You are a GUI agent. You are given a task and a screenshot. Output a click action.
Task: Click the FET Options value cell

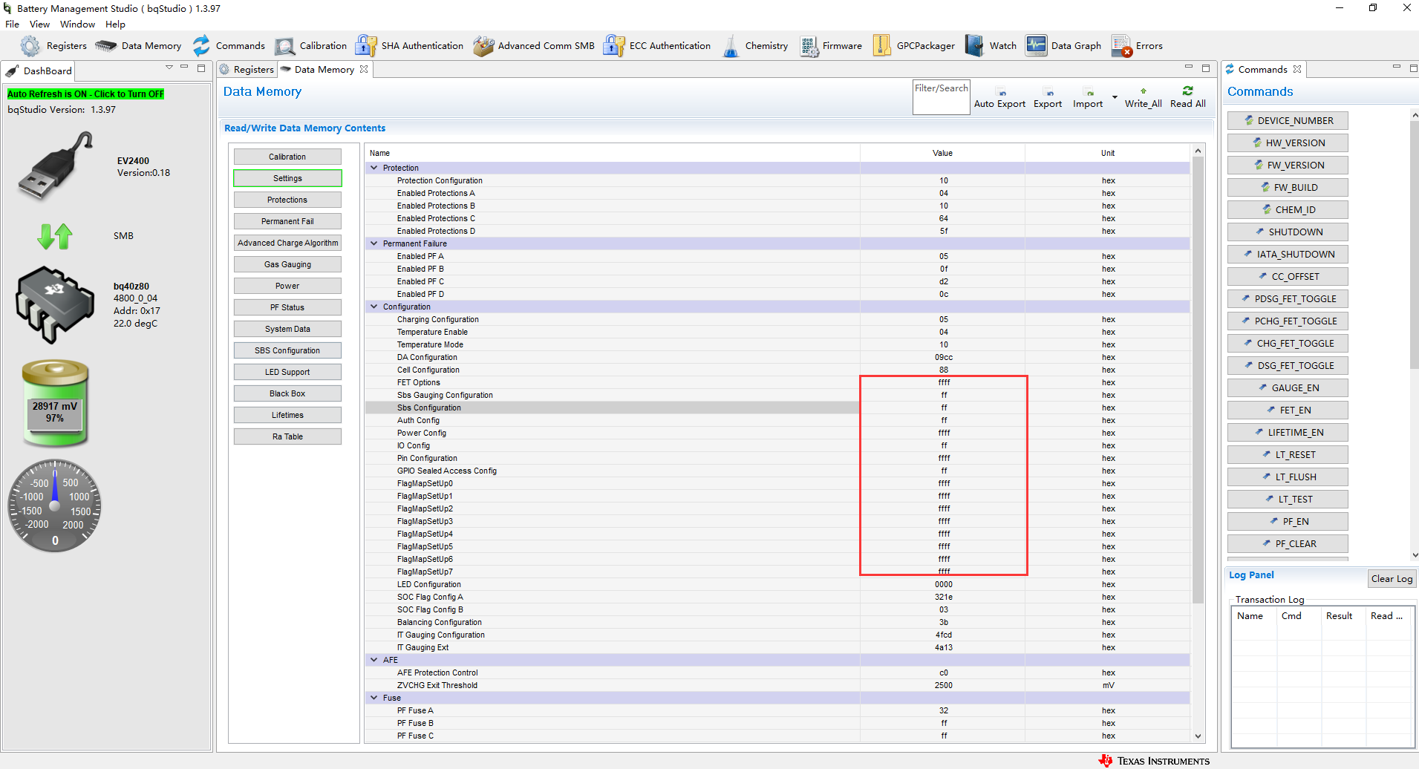pos(943,382)
